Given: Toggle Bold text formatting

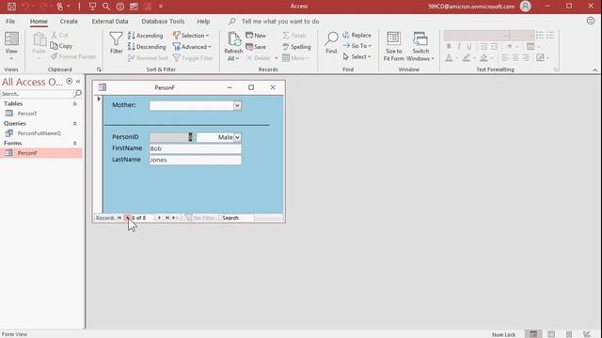Looking at the screenshot, I should point(449,46).
